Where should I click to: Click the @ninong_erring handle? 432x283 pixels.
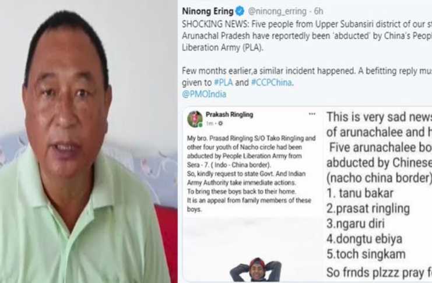(x=277, y=11)
